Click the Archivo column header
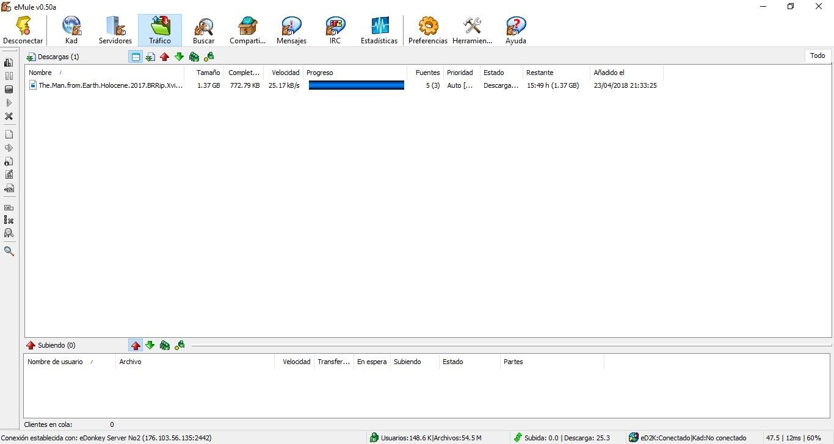This screenshot has height=444, width=834. [195, 362]
